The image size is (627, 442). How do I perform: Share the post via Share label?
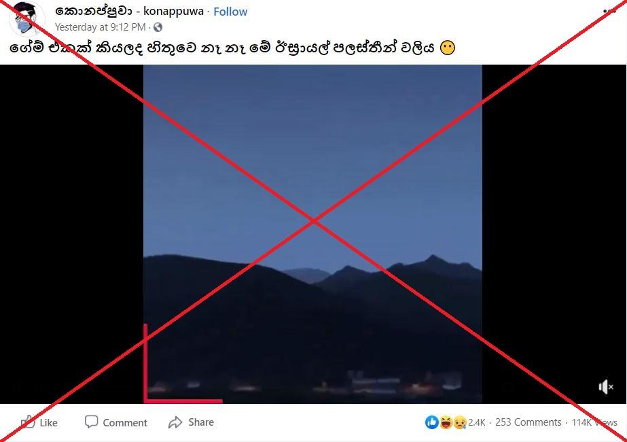(201, 422)
